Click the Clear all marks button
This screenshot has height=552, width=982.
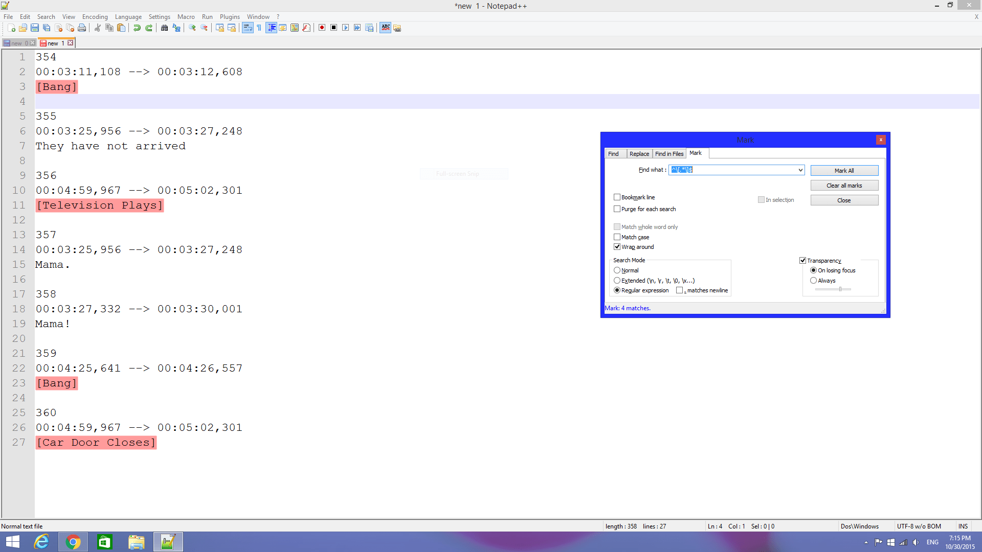click(844, 185)
